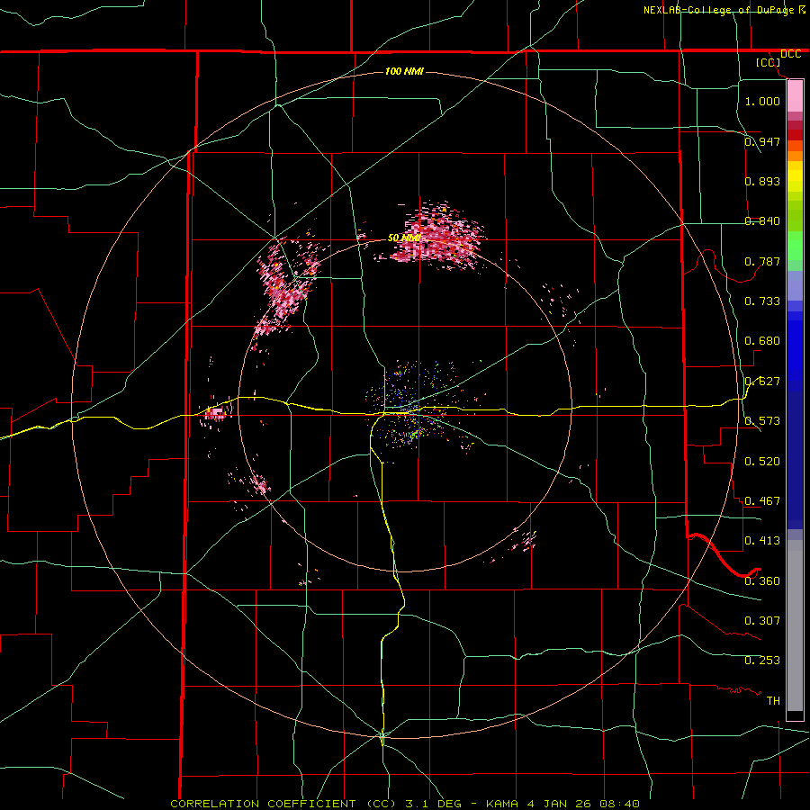Viewport: 810px width, 810px height.
Task: Pick the bright green segment of the color bar
Action: (795, 246)
